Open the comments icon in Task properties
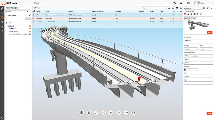 pos(194,14)
